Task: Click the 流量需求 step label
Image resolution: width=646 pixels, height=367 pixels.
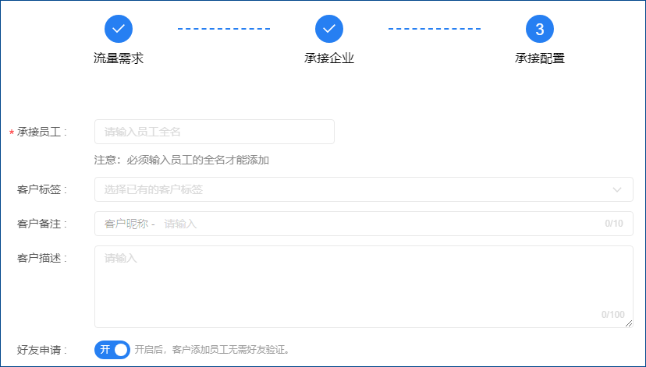Action: click(119, 58)
